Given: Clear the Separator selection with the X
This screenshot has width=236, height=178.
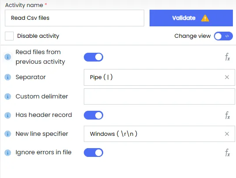Looking at the screenshot, I should (x=227, y=77).
